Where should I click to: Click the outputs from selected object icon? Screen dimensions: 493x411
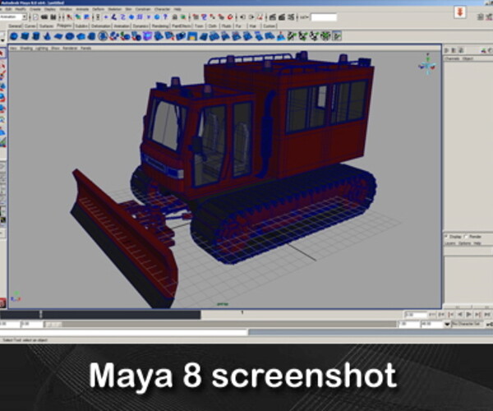(x=251, y=17)
